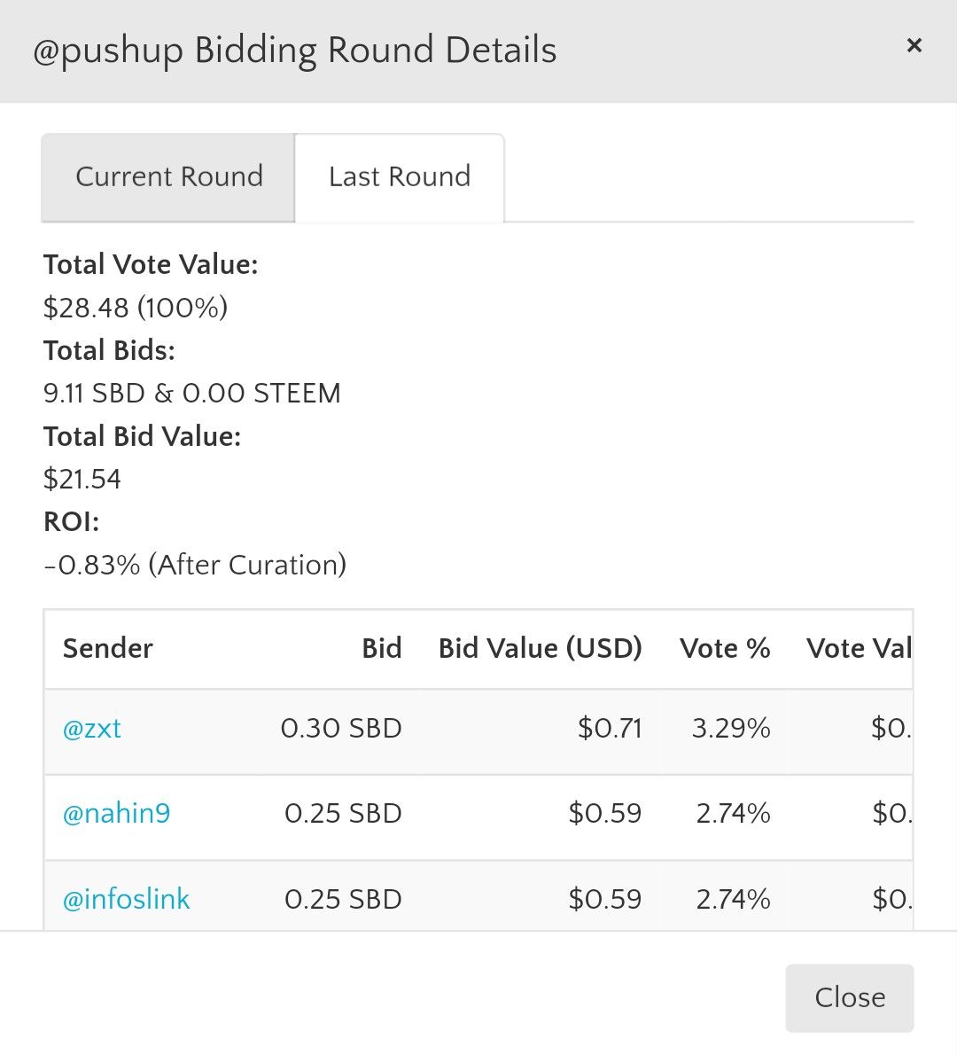The image size is (957, 1055).
Task: Click the Vote Val column header
Action: point(859,649)
